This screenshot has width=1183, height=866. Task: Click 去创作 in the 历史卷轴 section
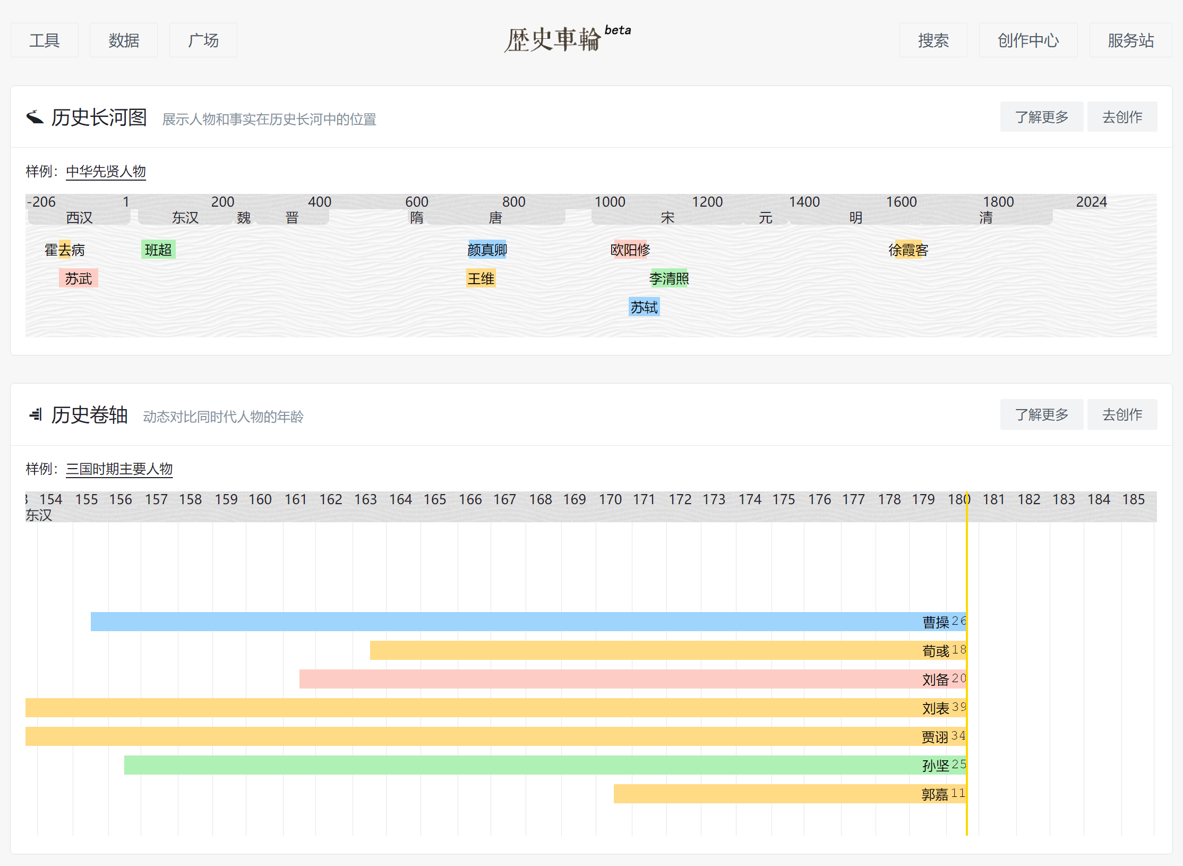[x=1122, y=414]
